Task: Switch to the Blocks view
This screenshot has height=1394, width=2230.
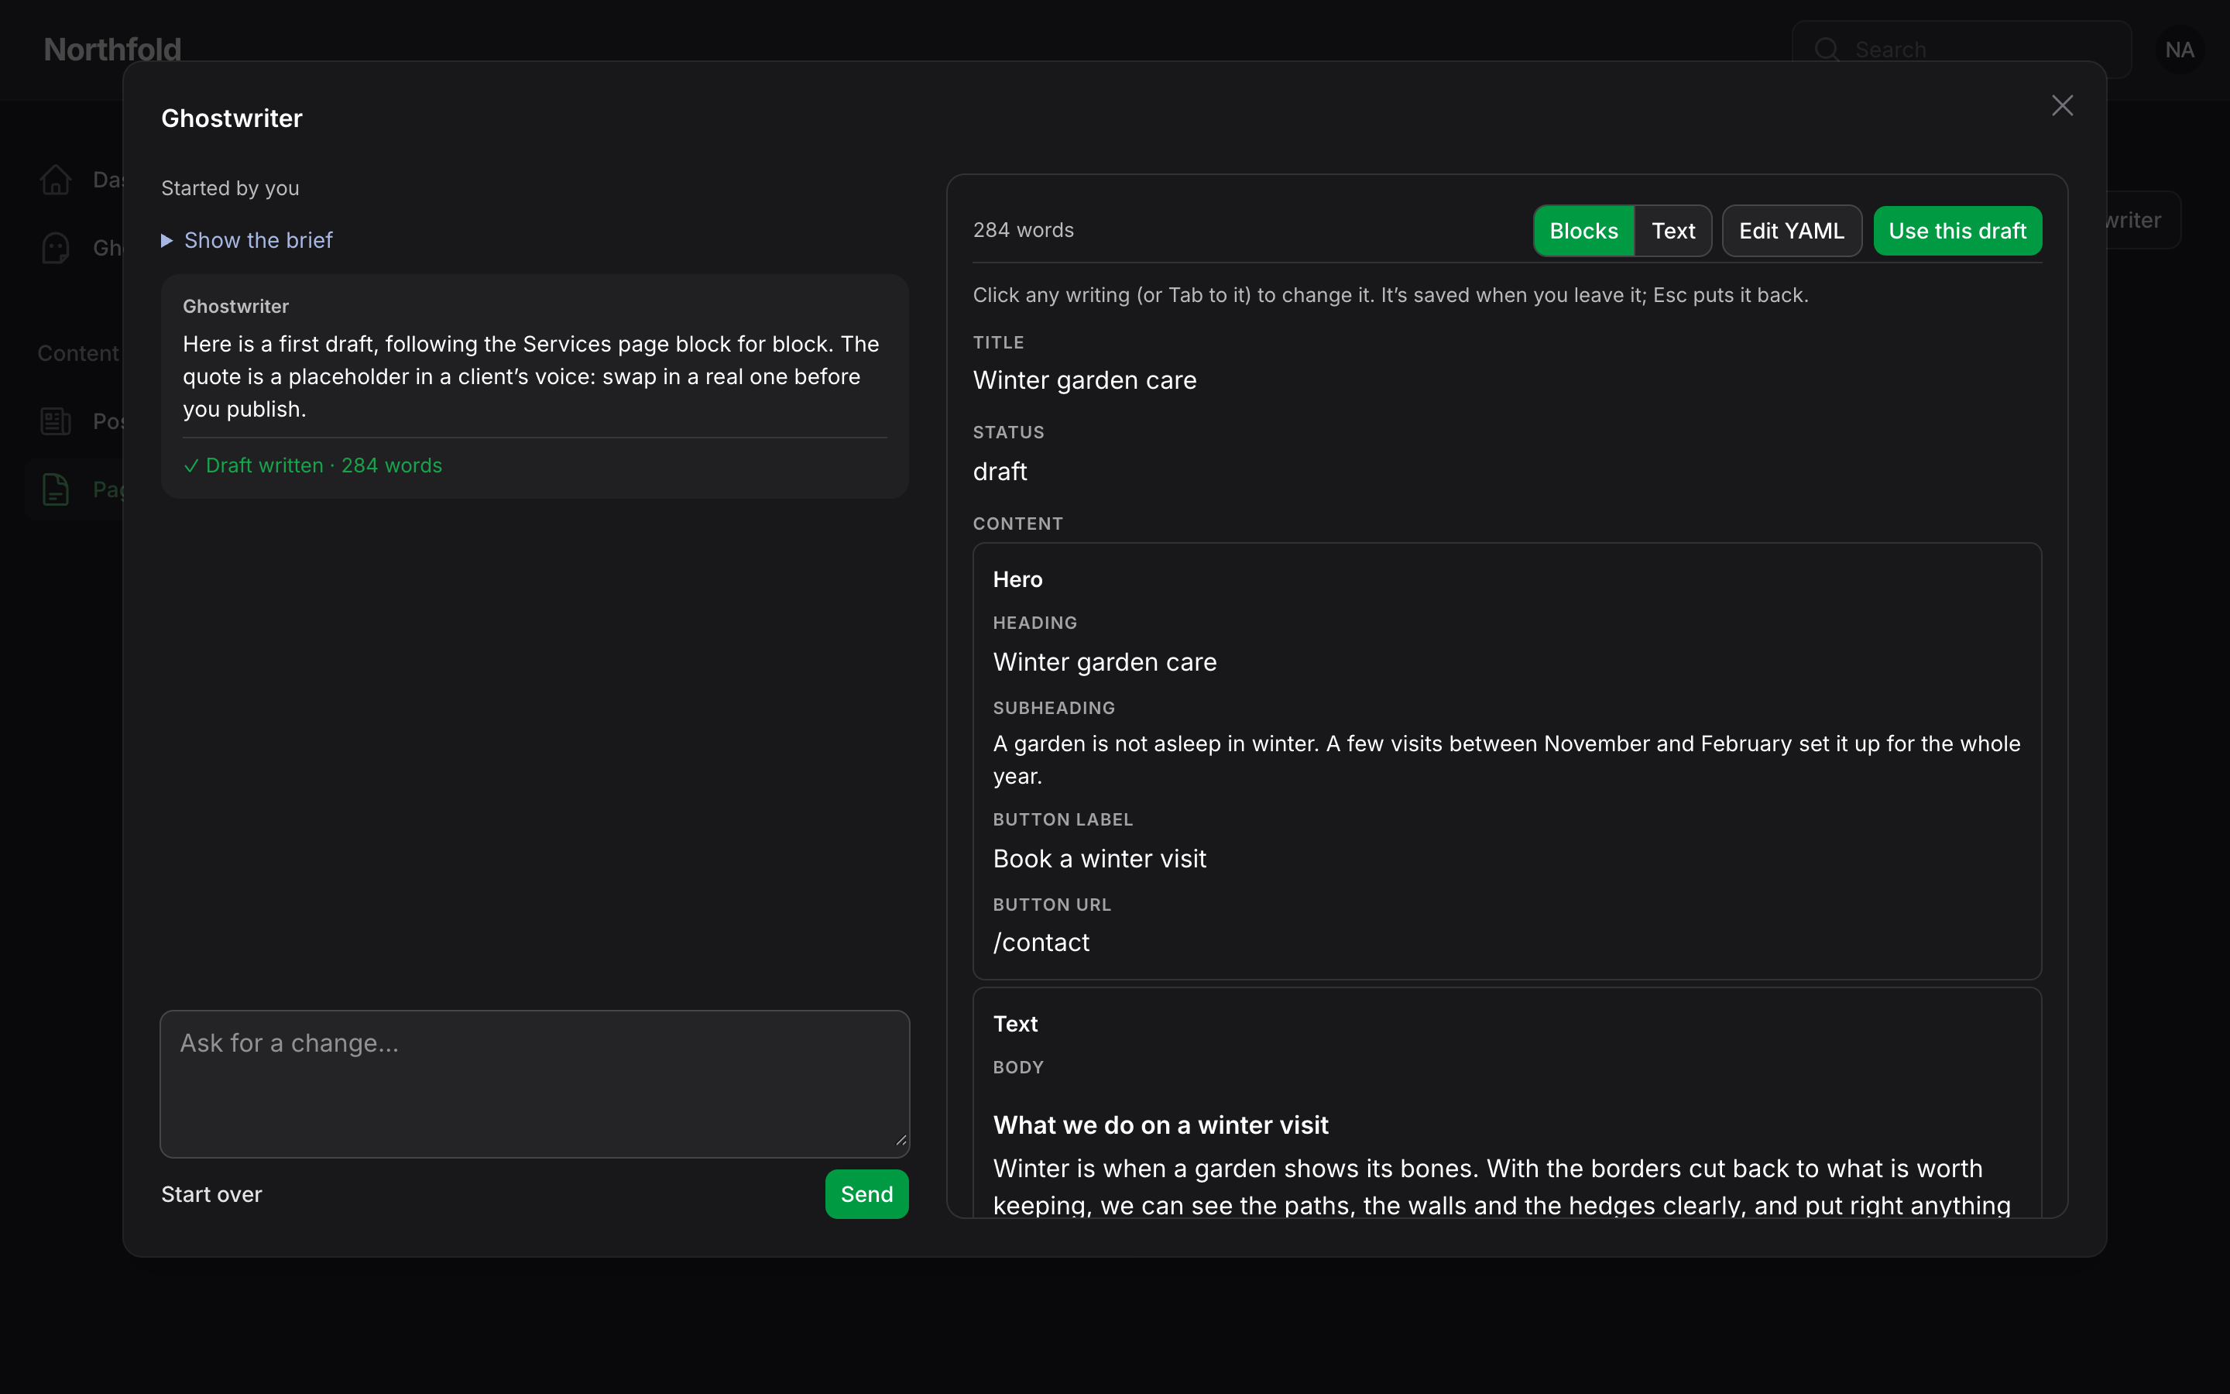Action: click(x=1583, y=231)
